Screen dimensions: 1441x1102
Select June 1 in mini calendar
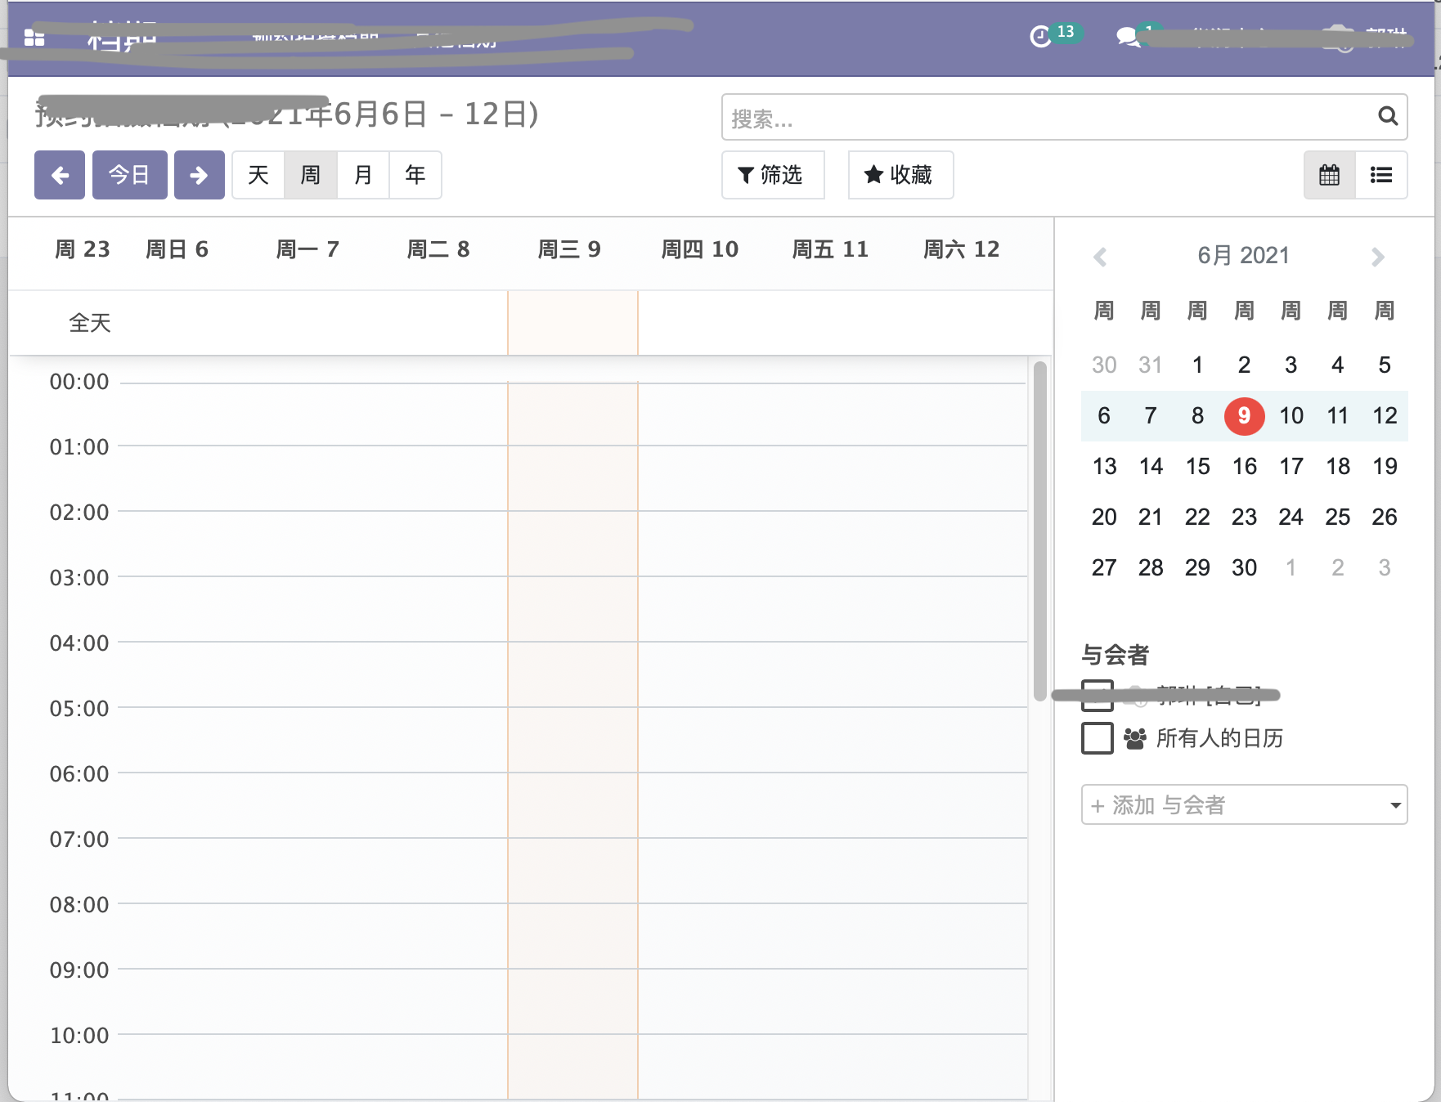coord(1197,365)
